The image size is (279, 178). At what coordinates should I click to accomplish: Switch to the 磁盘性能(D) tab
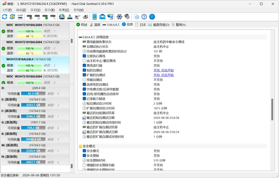pyautogui.click(x=159, y=25)
